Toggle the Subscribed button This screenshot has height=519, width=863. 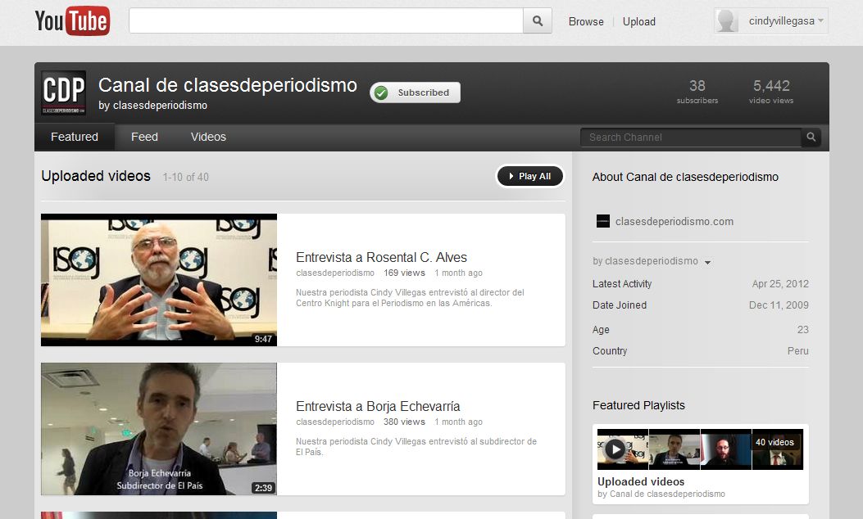(415, 93)
